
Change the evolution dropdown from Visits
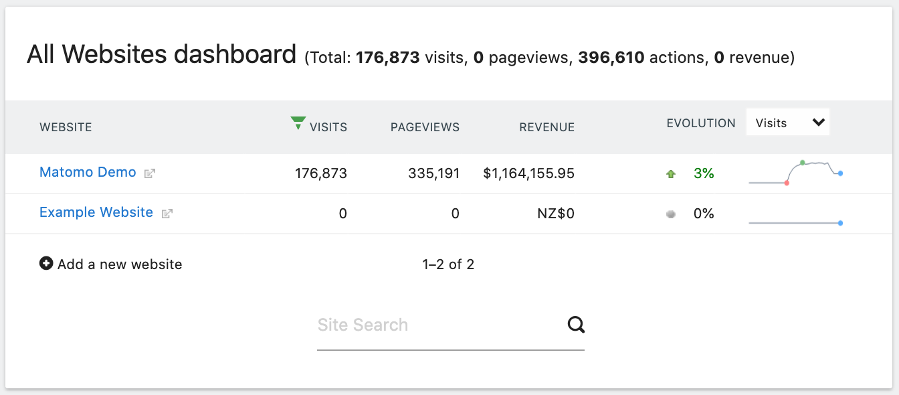coord(787,122)
